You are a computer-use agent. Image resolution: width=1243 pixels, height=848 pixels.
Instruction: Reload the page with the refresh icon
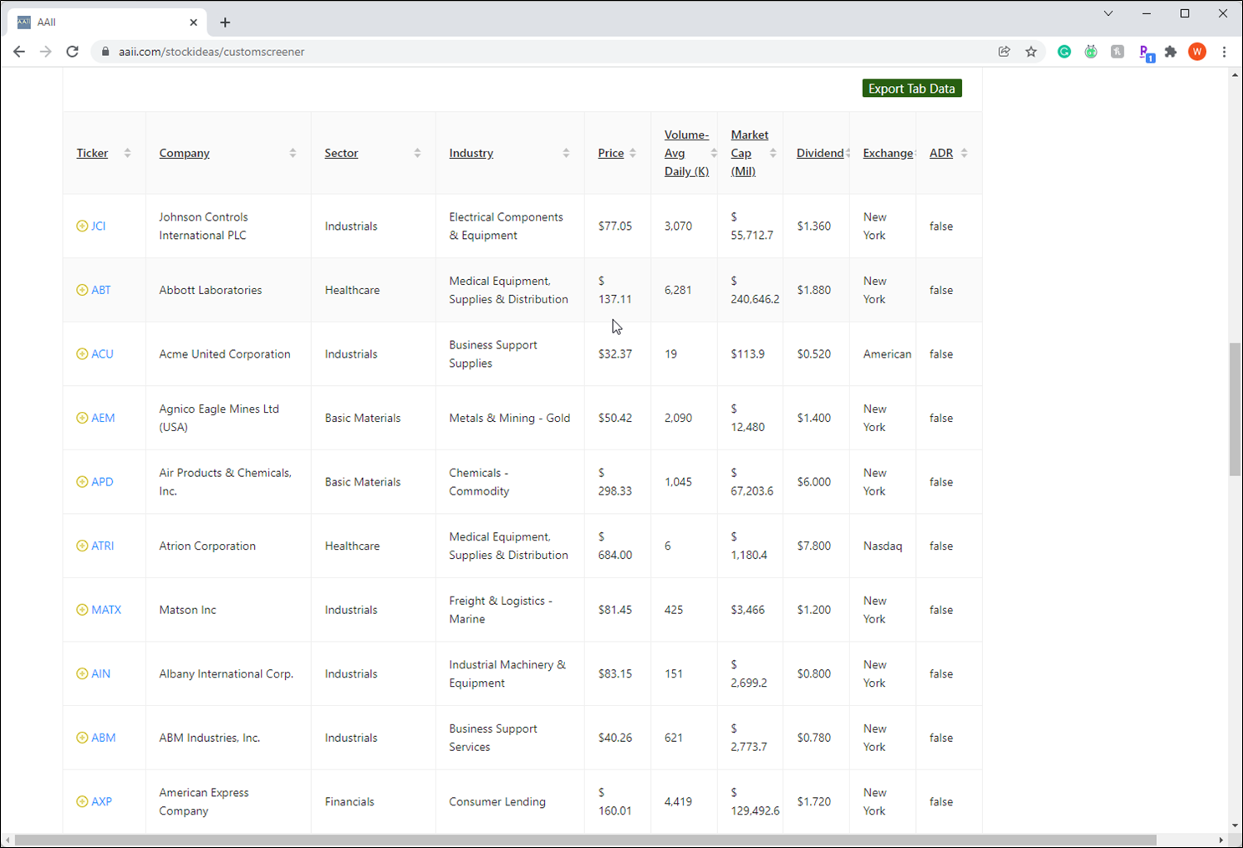(73, 52)
